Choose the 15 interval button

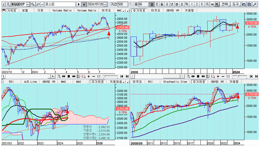click(x=207, y=4)
